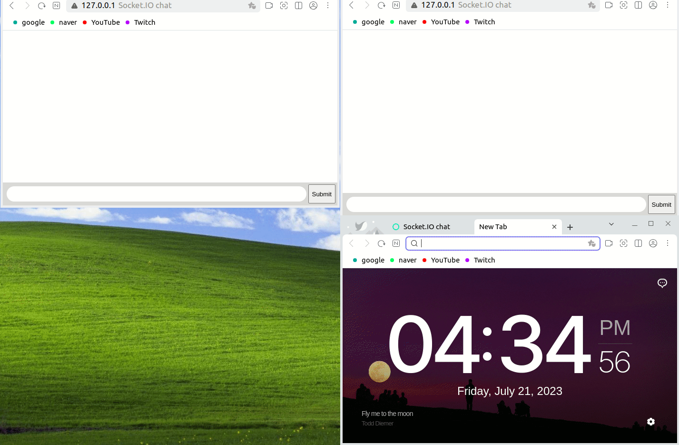Switch to Socket.IO chat tab in bottom window
This screenshot has width=679, height=445.
coord(427,227)
